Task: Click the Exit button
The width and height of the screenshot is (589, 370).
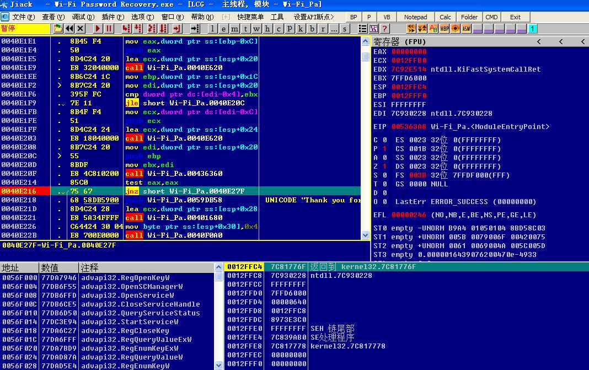Action: click(515, 17)
